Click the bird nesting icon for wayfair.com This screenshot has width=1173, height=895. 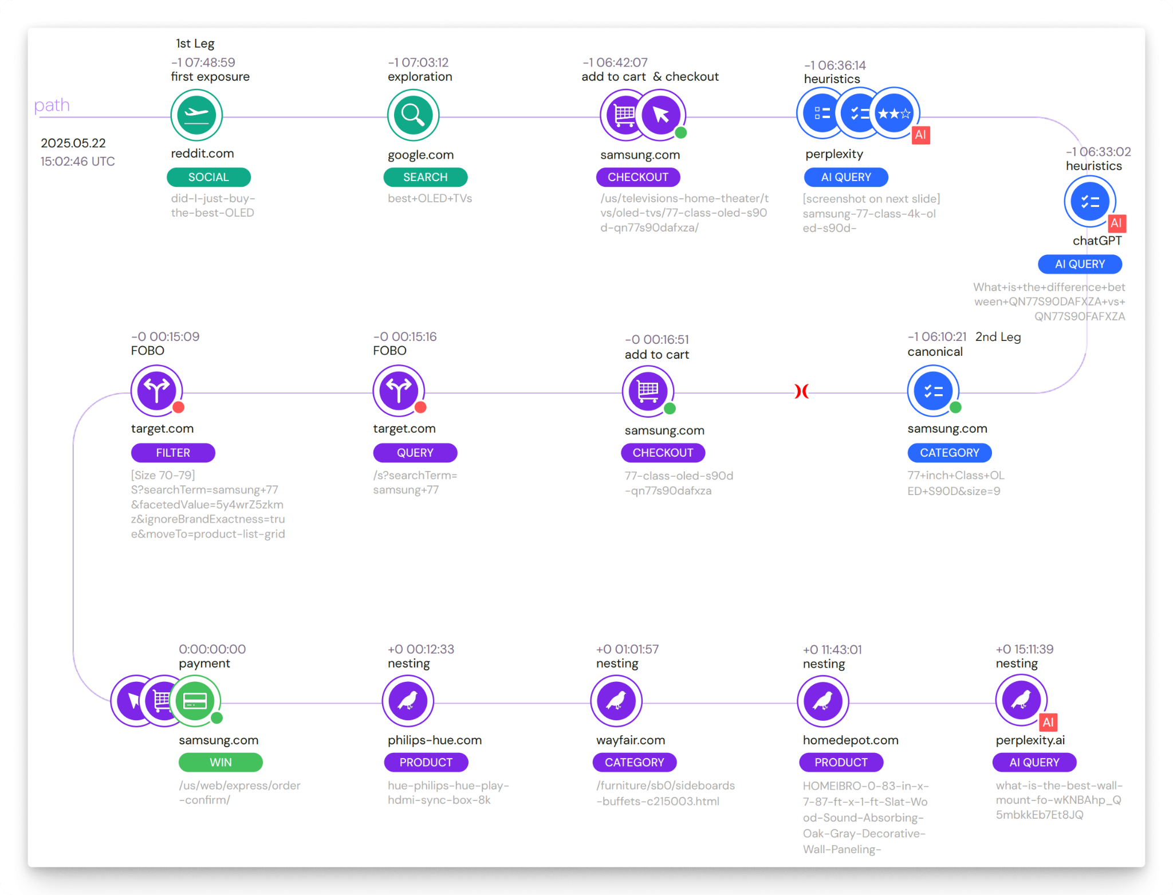[x=616, y=700]
